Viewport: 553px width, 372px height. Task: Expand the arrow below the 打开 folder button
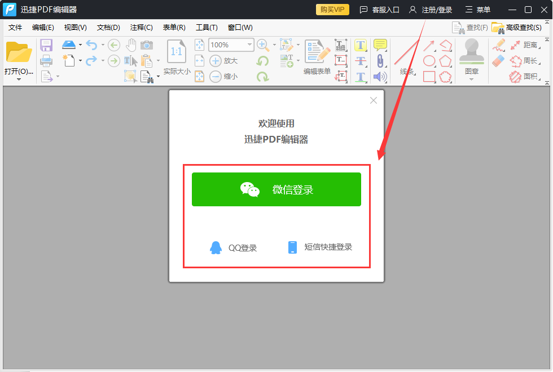pyautogui.click(x=19, y=79)
